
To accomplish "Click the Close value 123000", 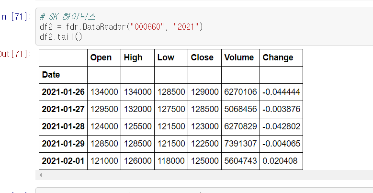I will coord(204,126).
